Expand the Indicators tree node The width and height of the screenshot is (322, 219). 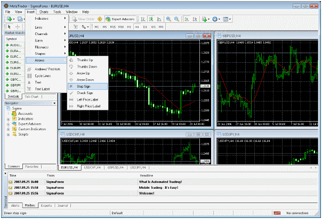(8, 119)
